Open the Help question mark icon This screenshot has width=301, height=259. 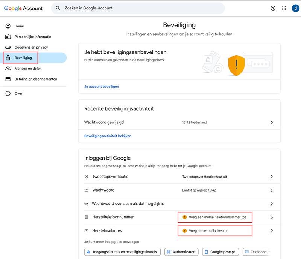point(273,8)
